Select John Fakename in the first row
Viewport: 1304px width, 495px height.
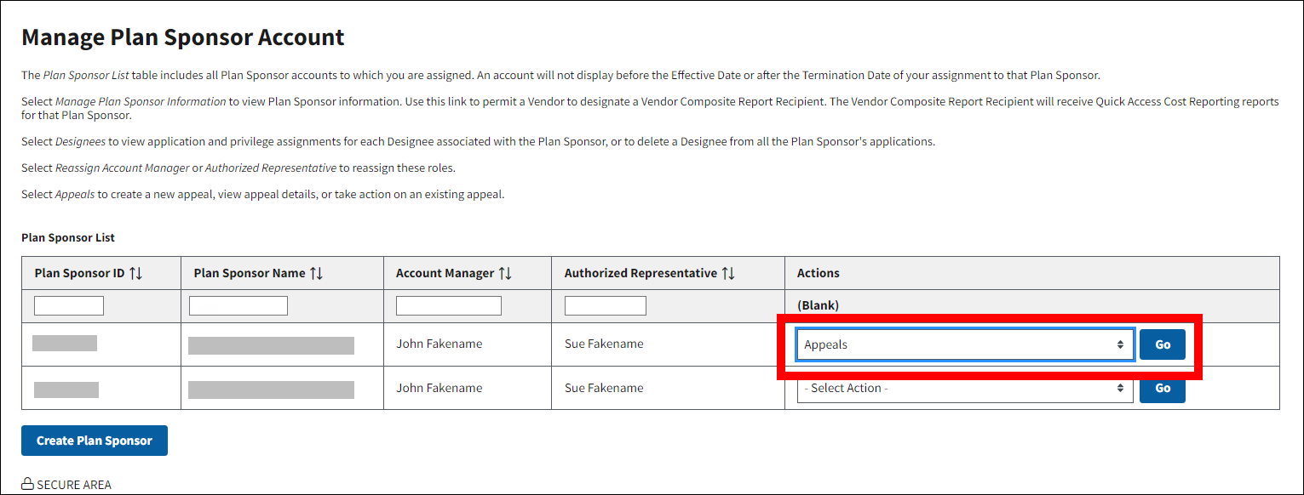[x=439, y=344]
